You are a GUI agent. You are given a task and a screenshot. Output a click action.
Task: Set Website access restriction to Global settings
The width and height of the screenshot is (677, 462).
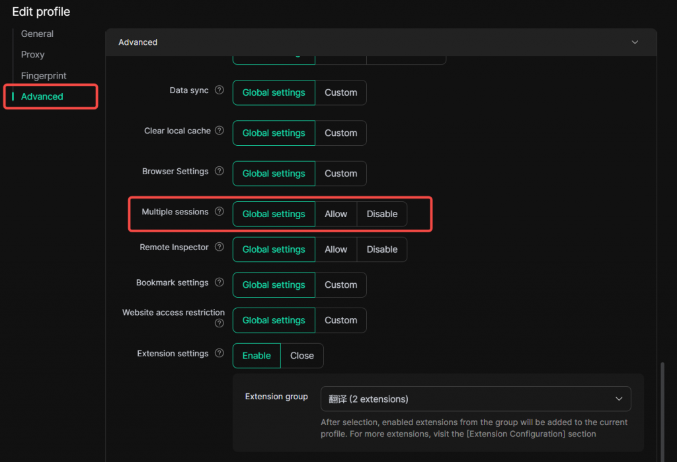[274, 320]
